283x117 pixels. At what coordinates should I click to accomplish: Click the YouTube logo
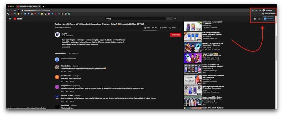[x=18, y=19]
